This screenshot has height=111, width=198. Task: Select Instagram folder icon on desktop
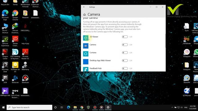pos(187,66)
